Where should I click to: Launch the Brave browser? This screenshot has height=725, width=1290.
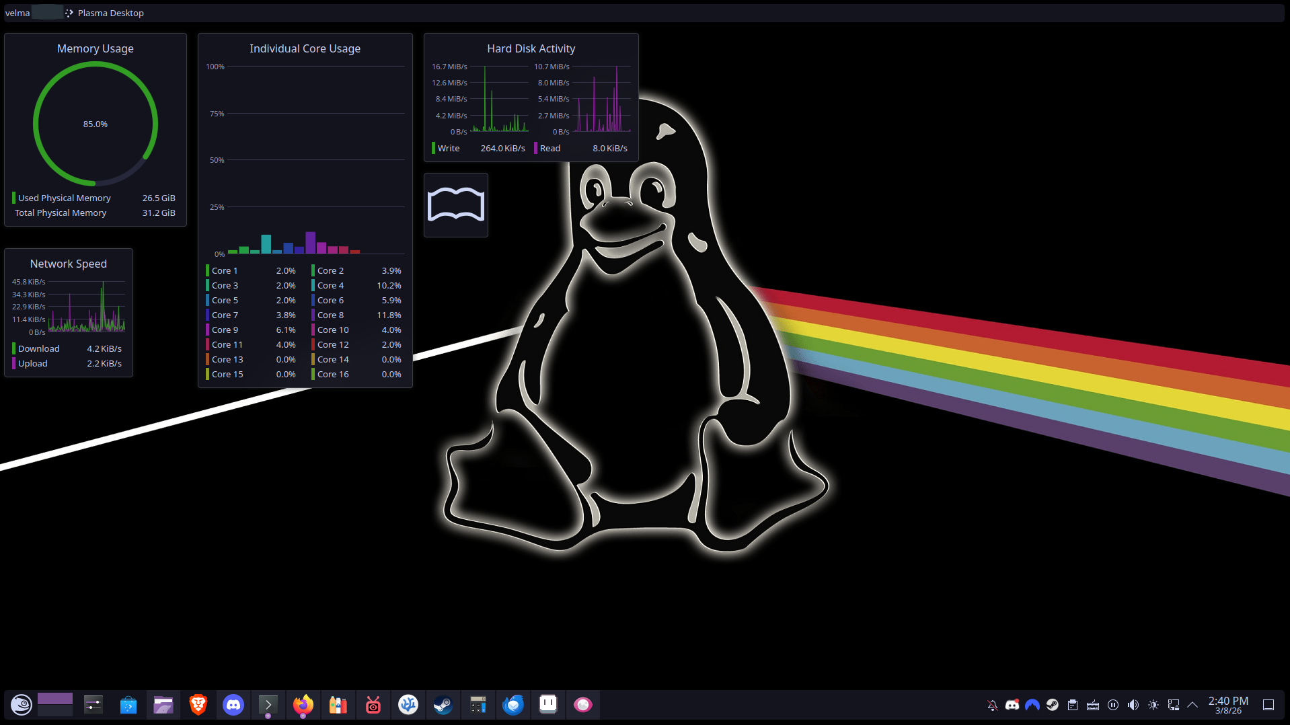pos(198,705)
